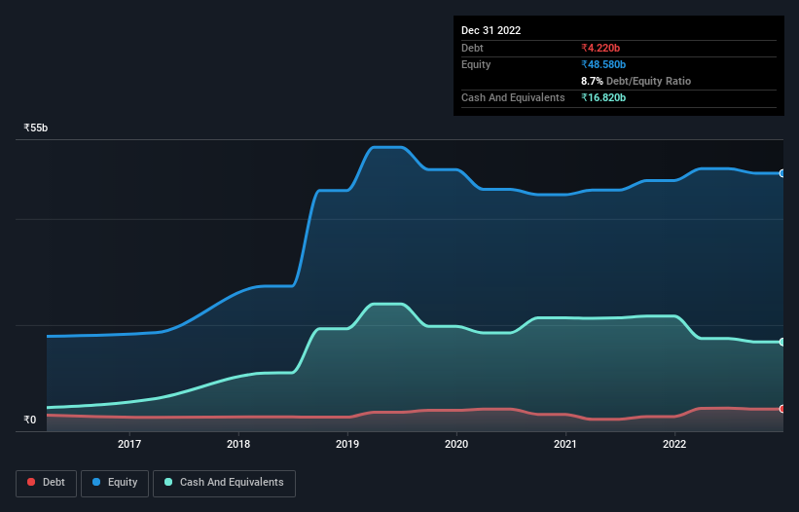Click the Dec 31 2022 tooltip date
This screenshot has height=512, width=799.
tap(491, 30)
